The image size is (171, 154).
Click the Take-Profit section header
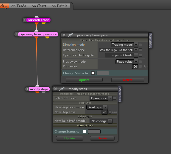click(85, 117)
